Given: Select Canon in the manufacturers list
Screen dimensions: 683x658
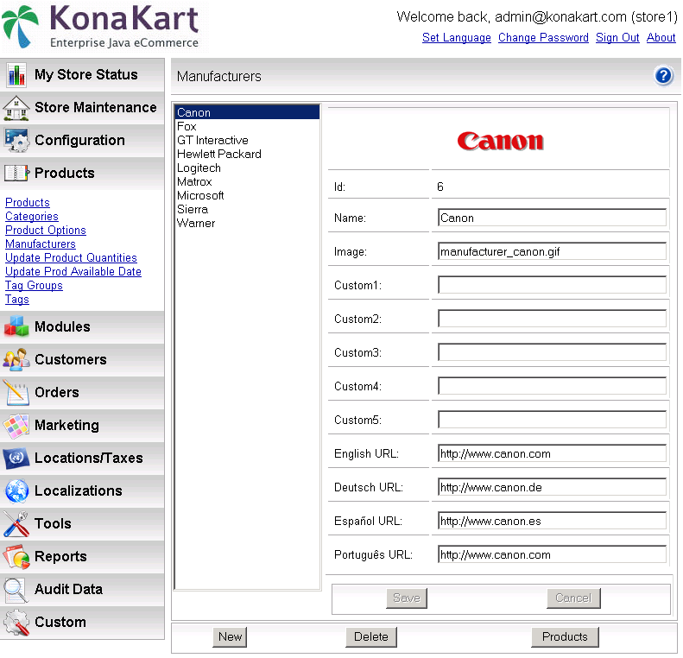Looking at the screenshot, I should click(248, 113).
